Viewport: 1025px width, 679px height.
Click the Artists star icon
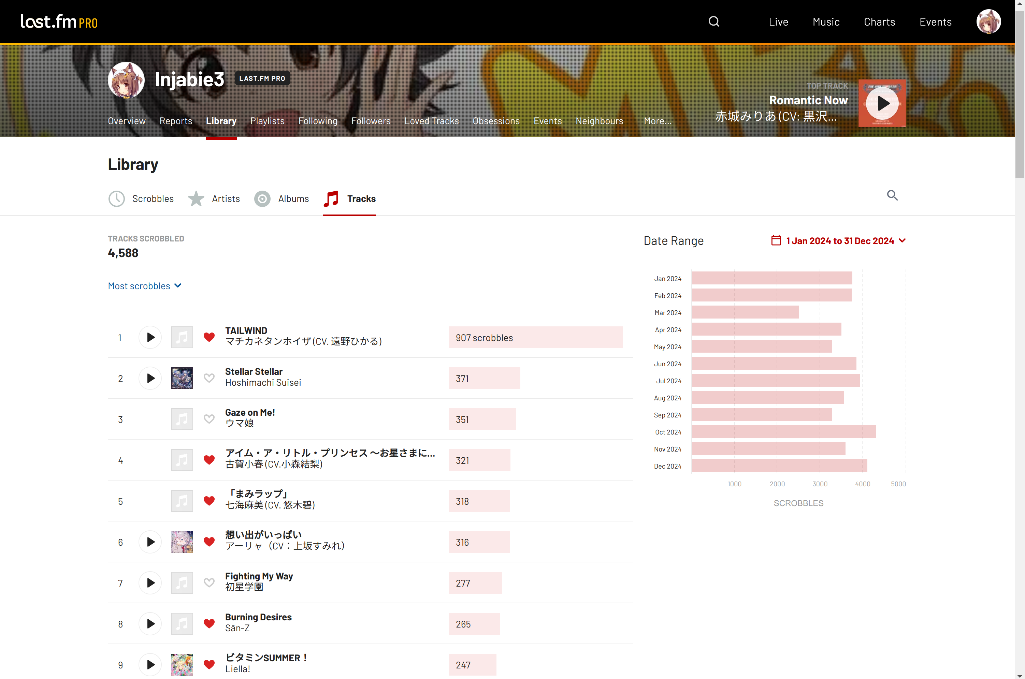(196, 199)
